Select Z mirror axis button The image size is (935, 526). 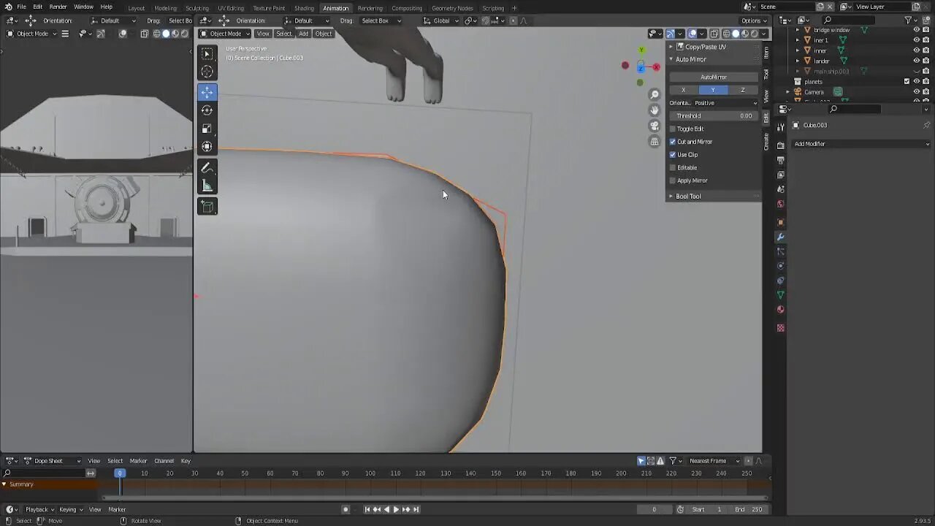coord(743,90)
